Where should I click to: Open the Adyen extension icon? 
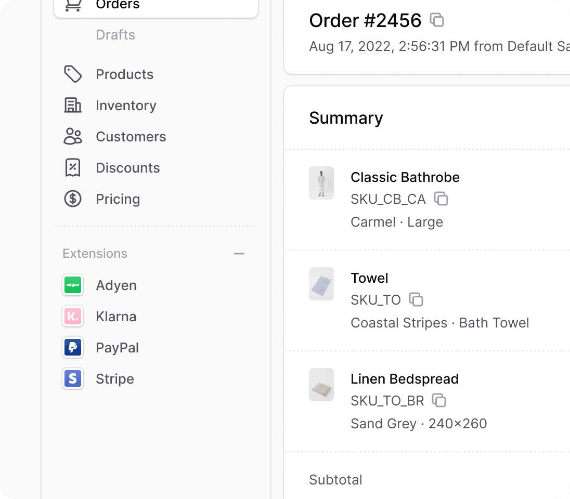(73, 285)
